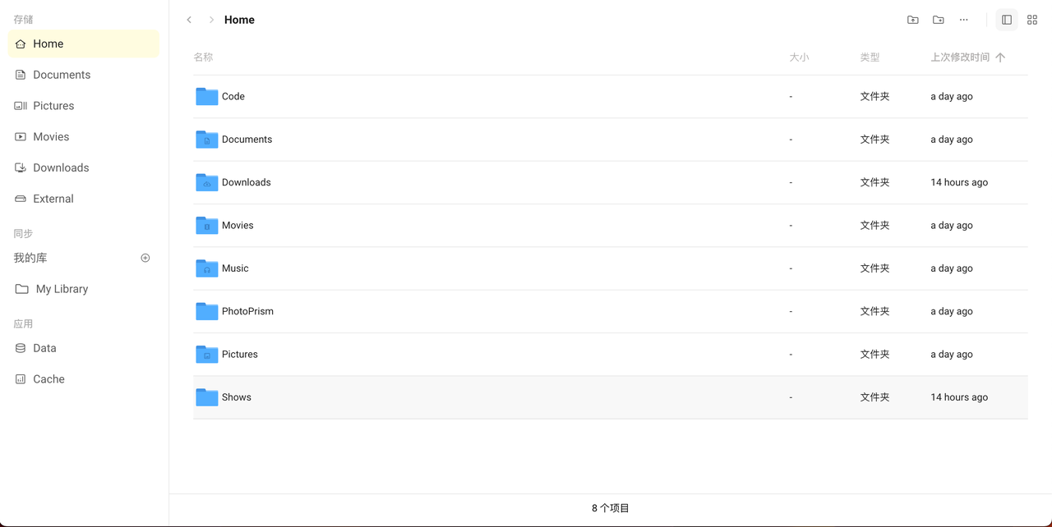
Task: Switch to grid view layout
Action: [x=1032, y=20]
